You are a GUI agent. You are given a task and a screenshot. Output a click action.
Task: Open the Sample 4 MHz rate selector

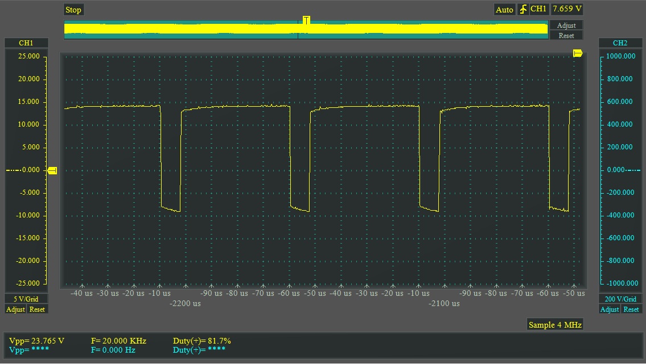(555, 325)
